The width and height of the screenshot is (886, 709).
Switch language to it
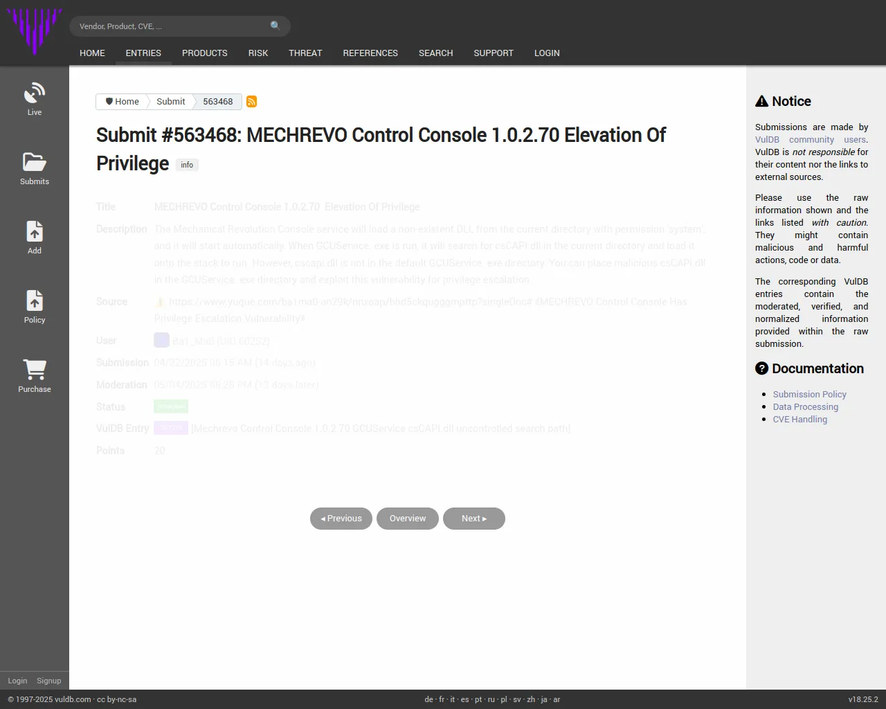coord(453,699)
